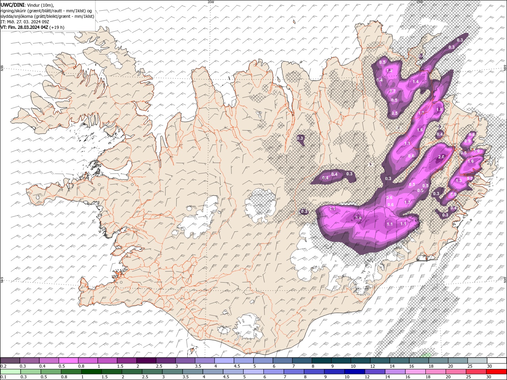Select the 1.5 purple swatch in snow legend
Image resolution: width=507 pixels, height=380 pixels.
(x=127, y=361)
